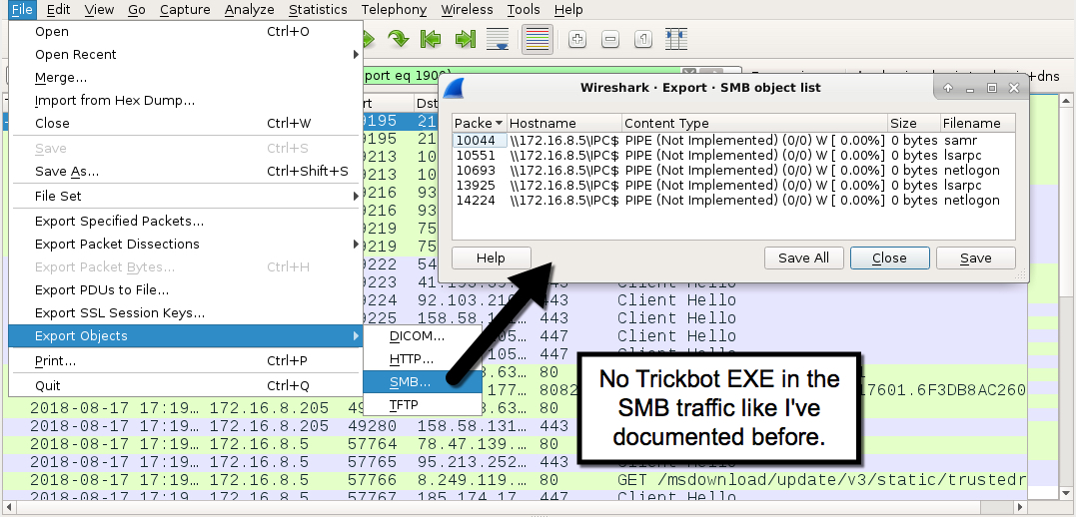Select the GET /msdownload/update packet row
The image size is (1076, 517).
(515, 481)
